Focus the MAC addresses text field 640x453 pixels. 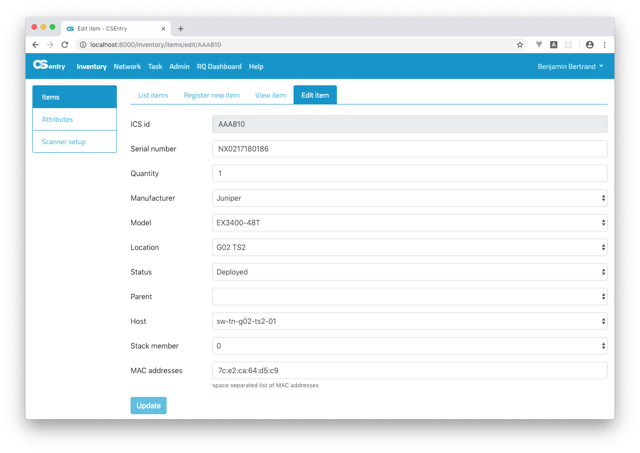click(409, 370)
